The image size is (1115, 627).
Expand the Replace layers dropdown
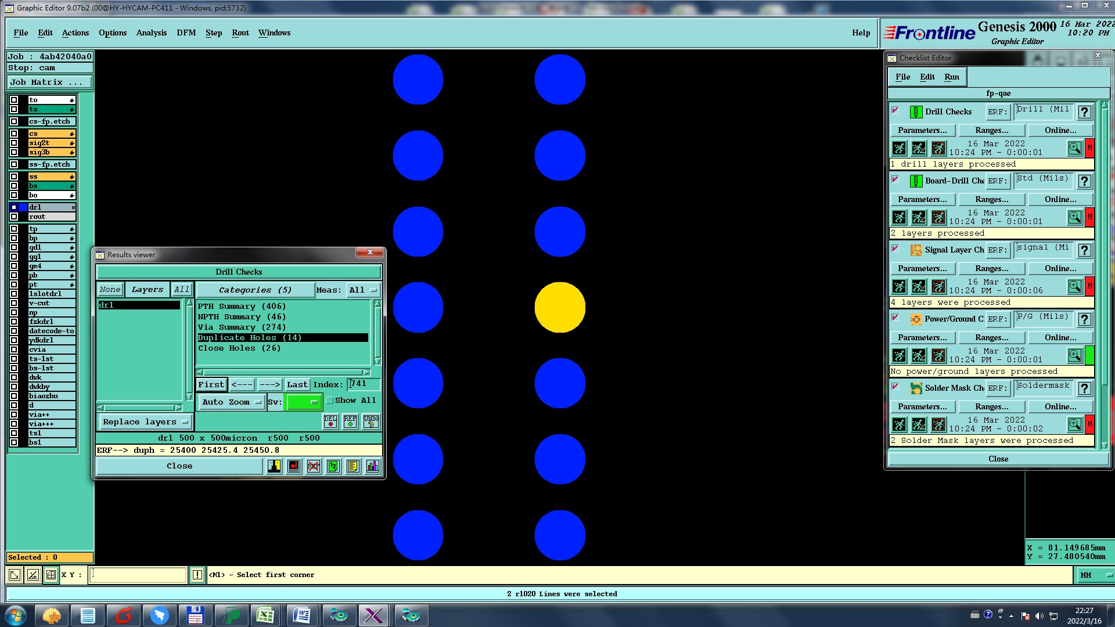pos(145,422)
